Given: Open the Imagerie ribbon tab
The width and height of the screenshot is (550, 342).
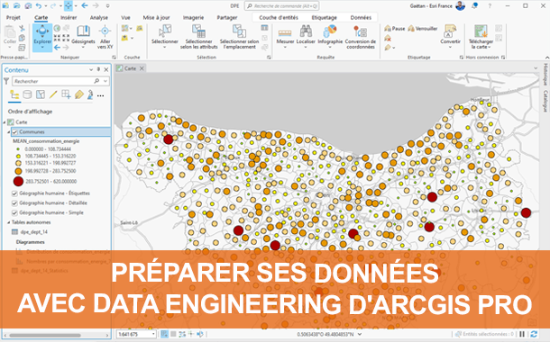Looking at the screenshot, I should (x=193, y=17).
